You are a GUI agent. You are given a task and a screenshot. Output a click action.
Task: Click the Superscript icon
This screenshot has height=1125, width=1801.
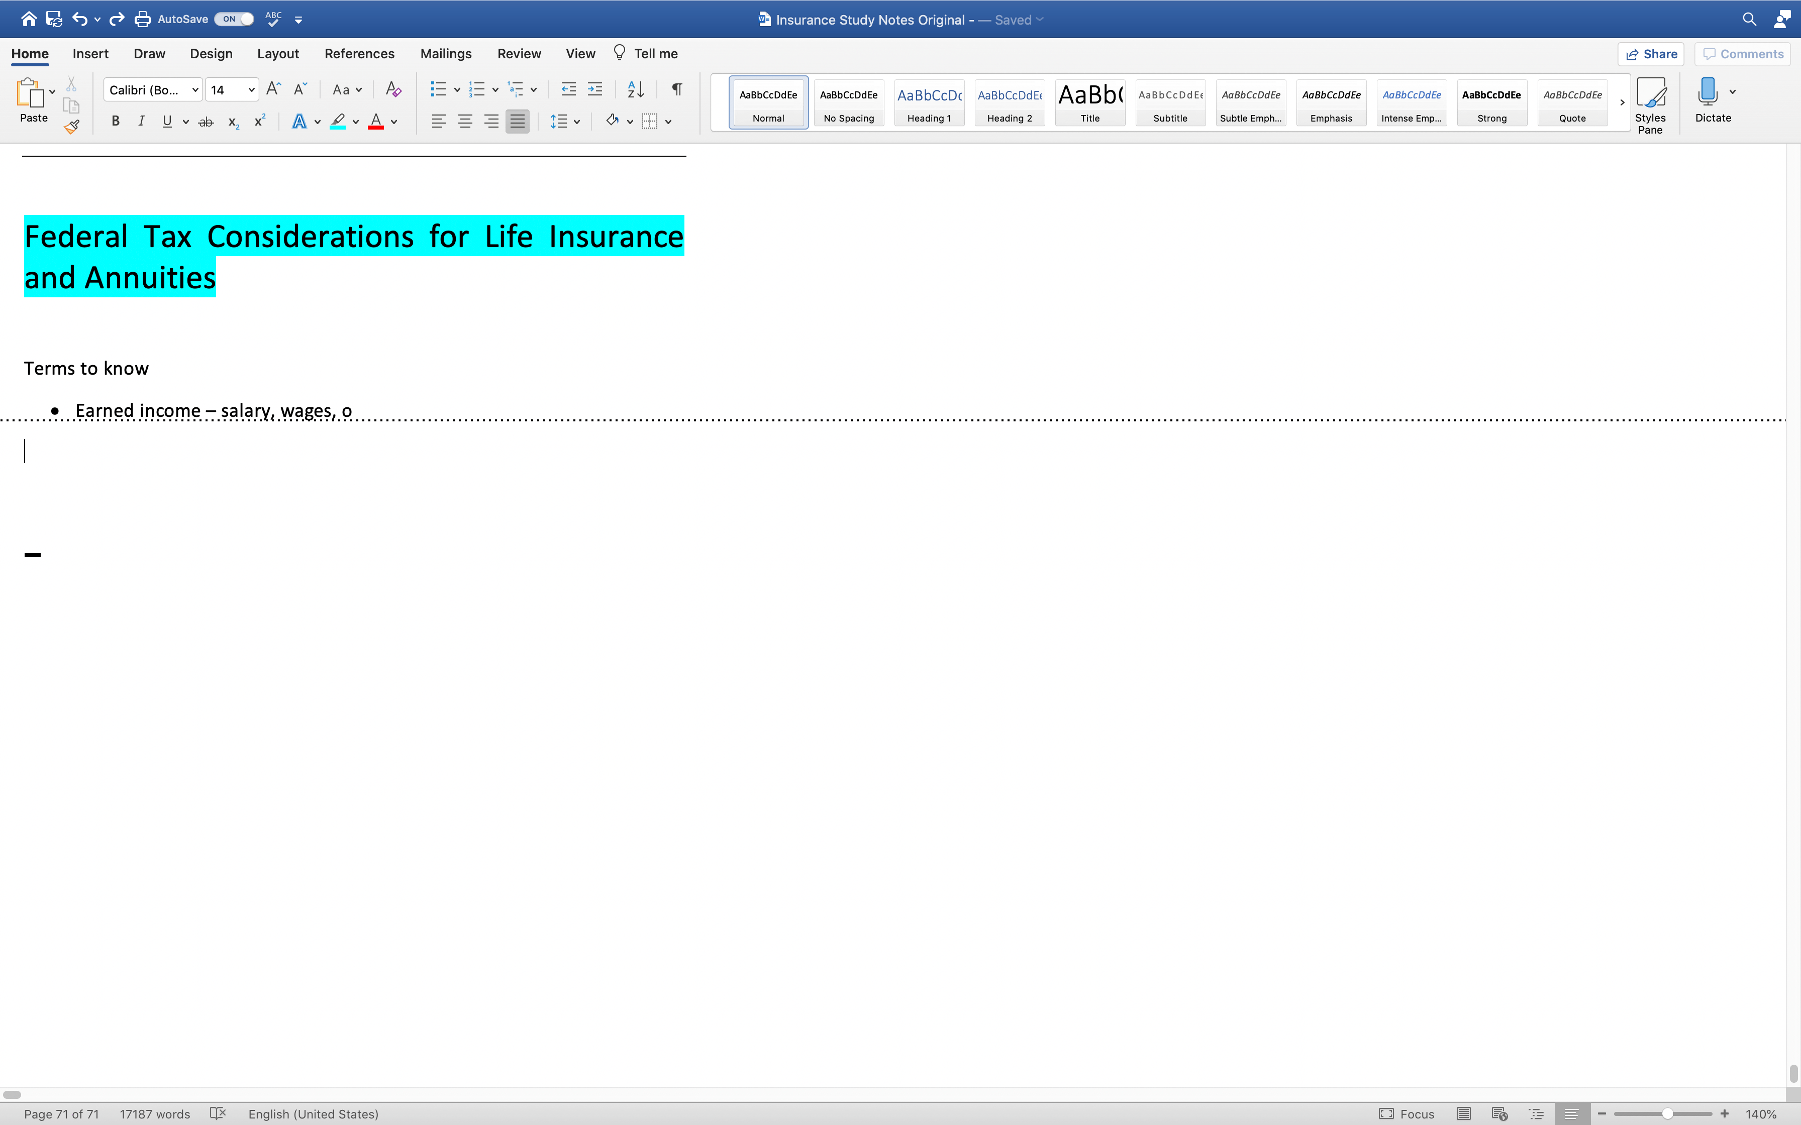(x=259, y=121)
